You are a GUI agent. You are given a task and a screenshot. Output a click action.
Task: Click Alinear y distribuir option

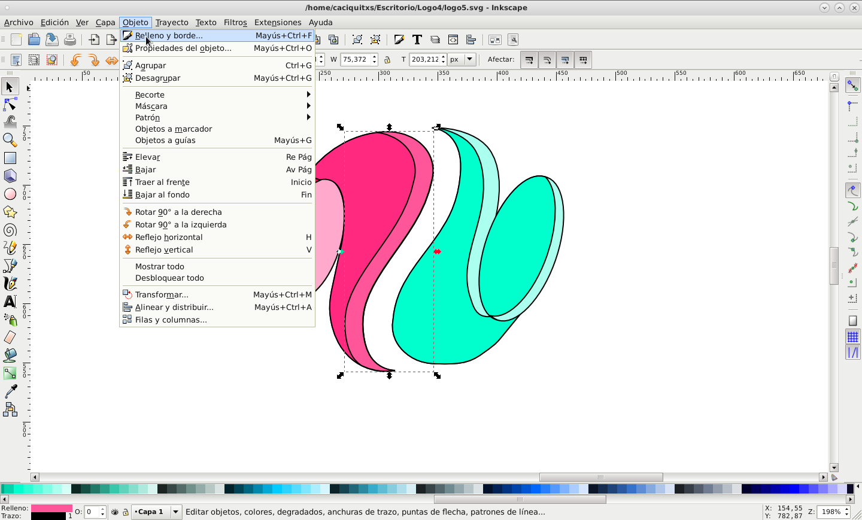(174, 308)
